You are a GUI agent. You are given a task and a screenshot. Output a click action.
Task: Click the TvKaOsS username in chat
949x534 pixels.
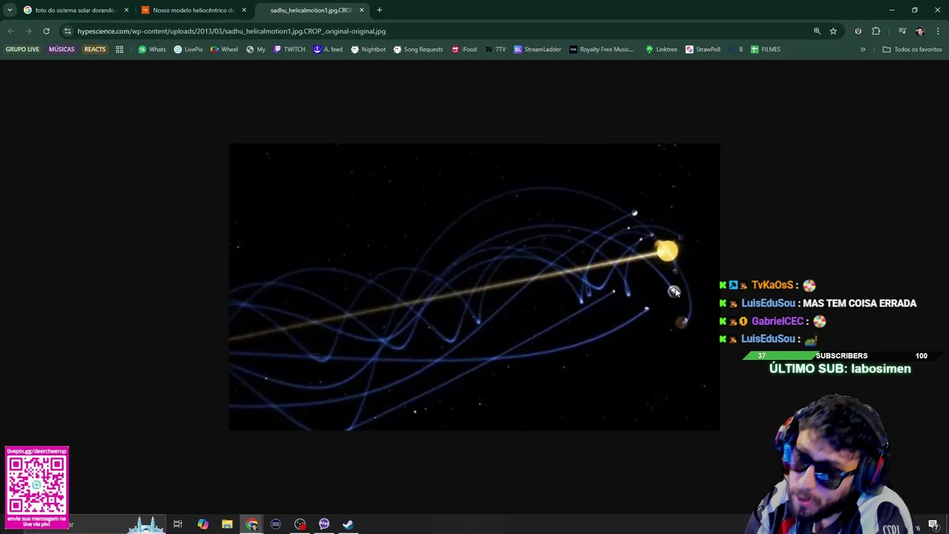point(772,285)
